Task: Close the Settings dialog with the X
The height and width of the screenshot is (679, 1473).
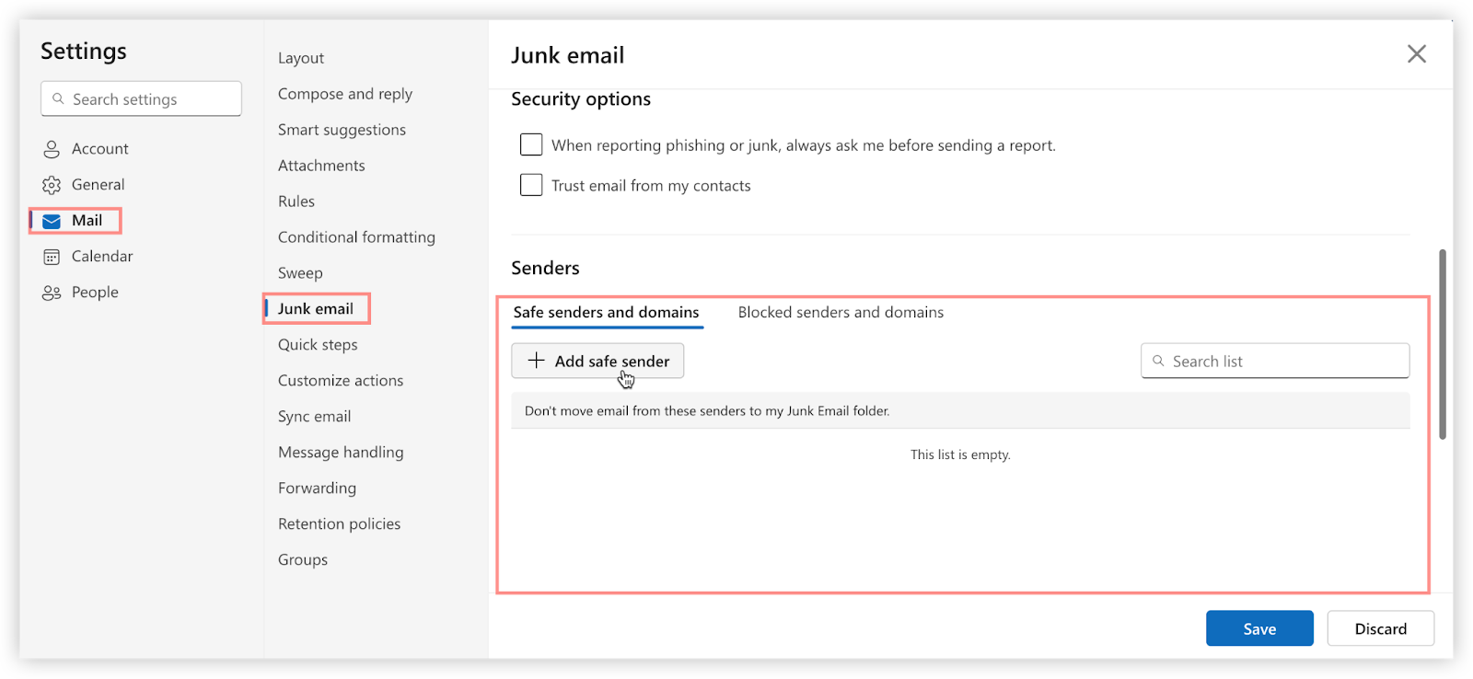Action: (1416, 54)
